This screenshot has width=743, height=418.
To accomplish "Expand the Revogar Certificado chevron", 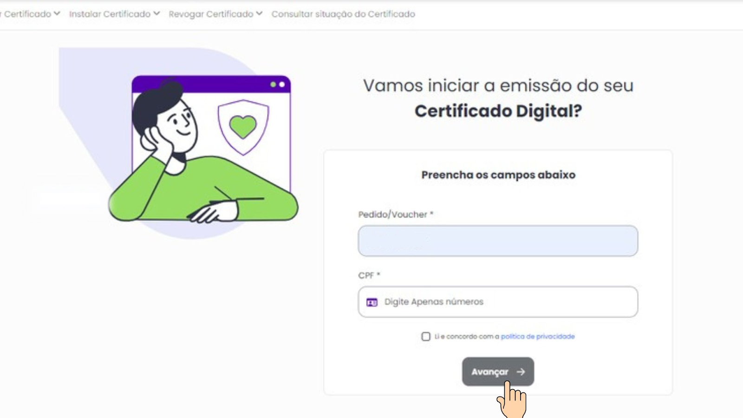I will [x=259, y=13].
